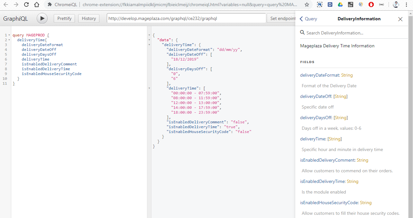The image size is (413, 218).
Task: Collapse the query MAGEPROD block on line 1
Action: [x=9, y=35]
